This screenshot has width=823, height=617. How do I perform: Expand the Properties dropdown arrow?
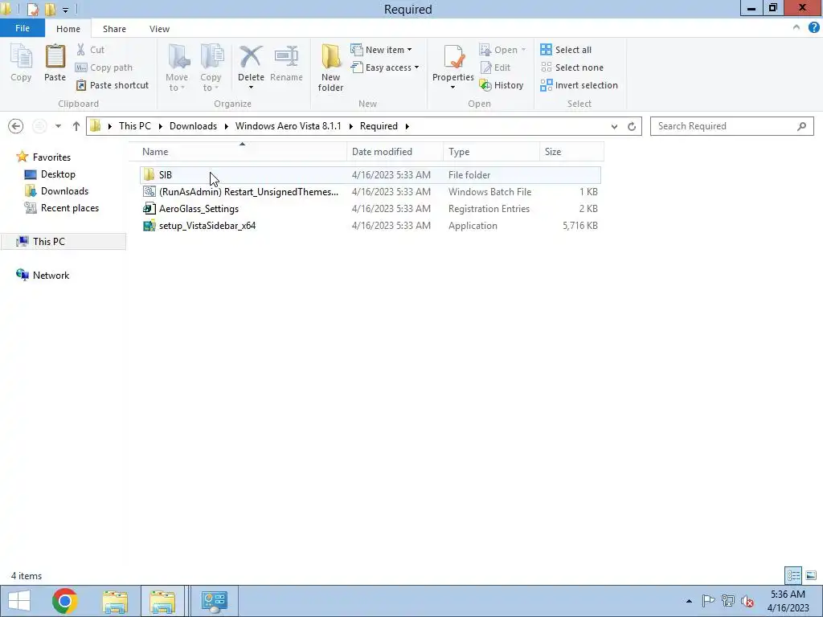click(x=453, y=87)
